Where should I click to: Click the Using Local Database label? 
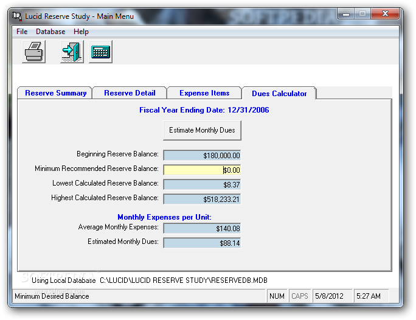click(x=64, y=280)
